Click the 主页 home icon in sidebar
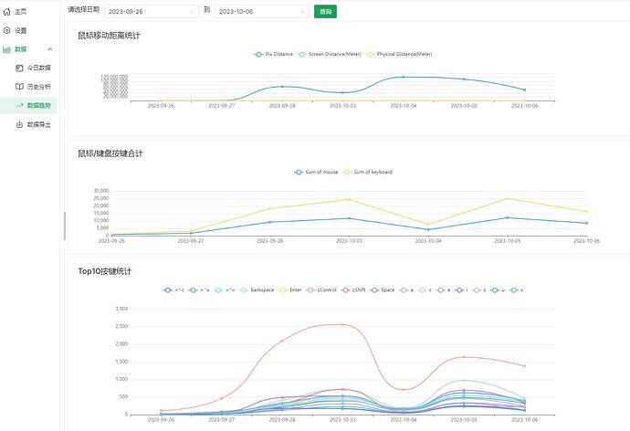 point(7,11)
